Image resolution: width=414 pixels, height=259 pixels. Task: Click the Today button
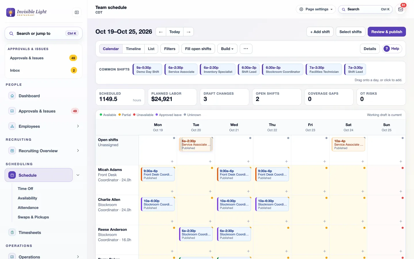(x=175, y=32)
